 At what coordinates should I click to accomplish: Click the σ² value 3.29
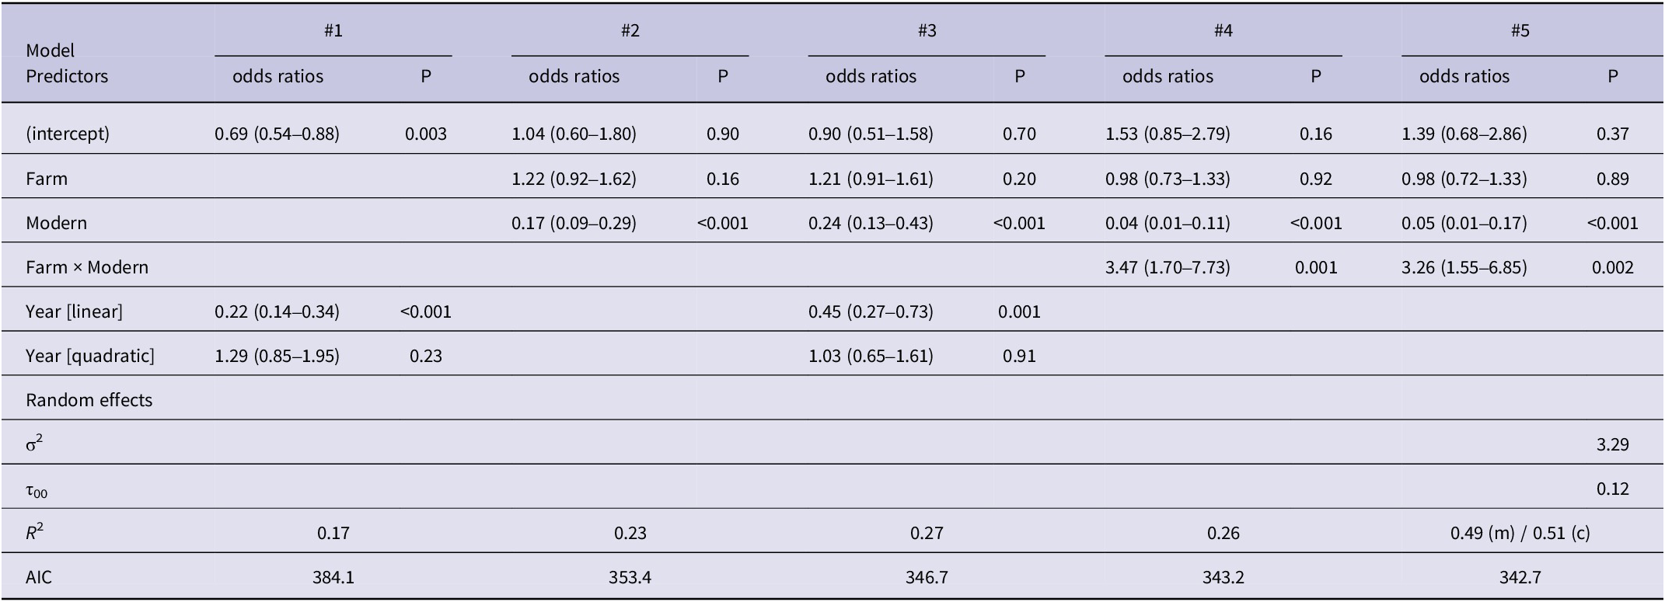(x=1612, y=444)
